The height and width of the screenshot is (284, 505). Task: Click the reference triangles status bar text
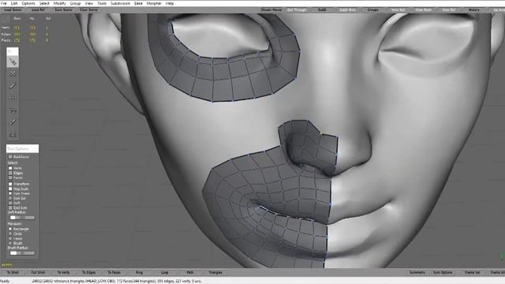coord(117,281)
